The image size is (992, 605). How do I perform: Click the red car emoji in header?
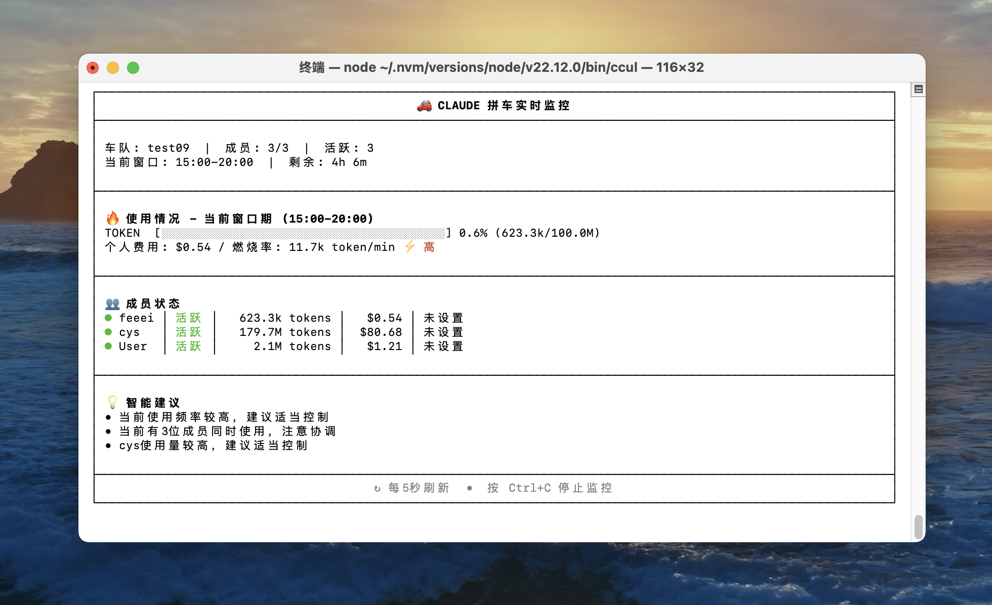pyautogui.click(x=424, y=106)
